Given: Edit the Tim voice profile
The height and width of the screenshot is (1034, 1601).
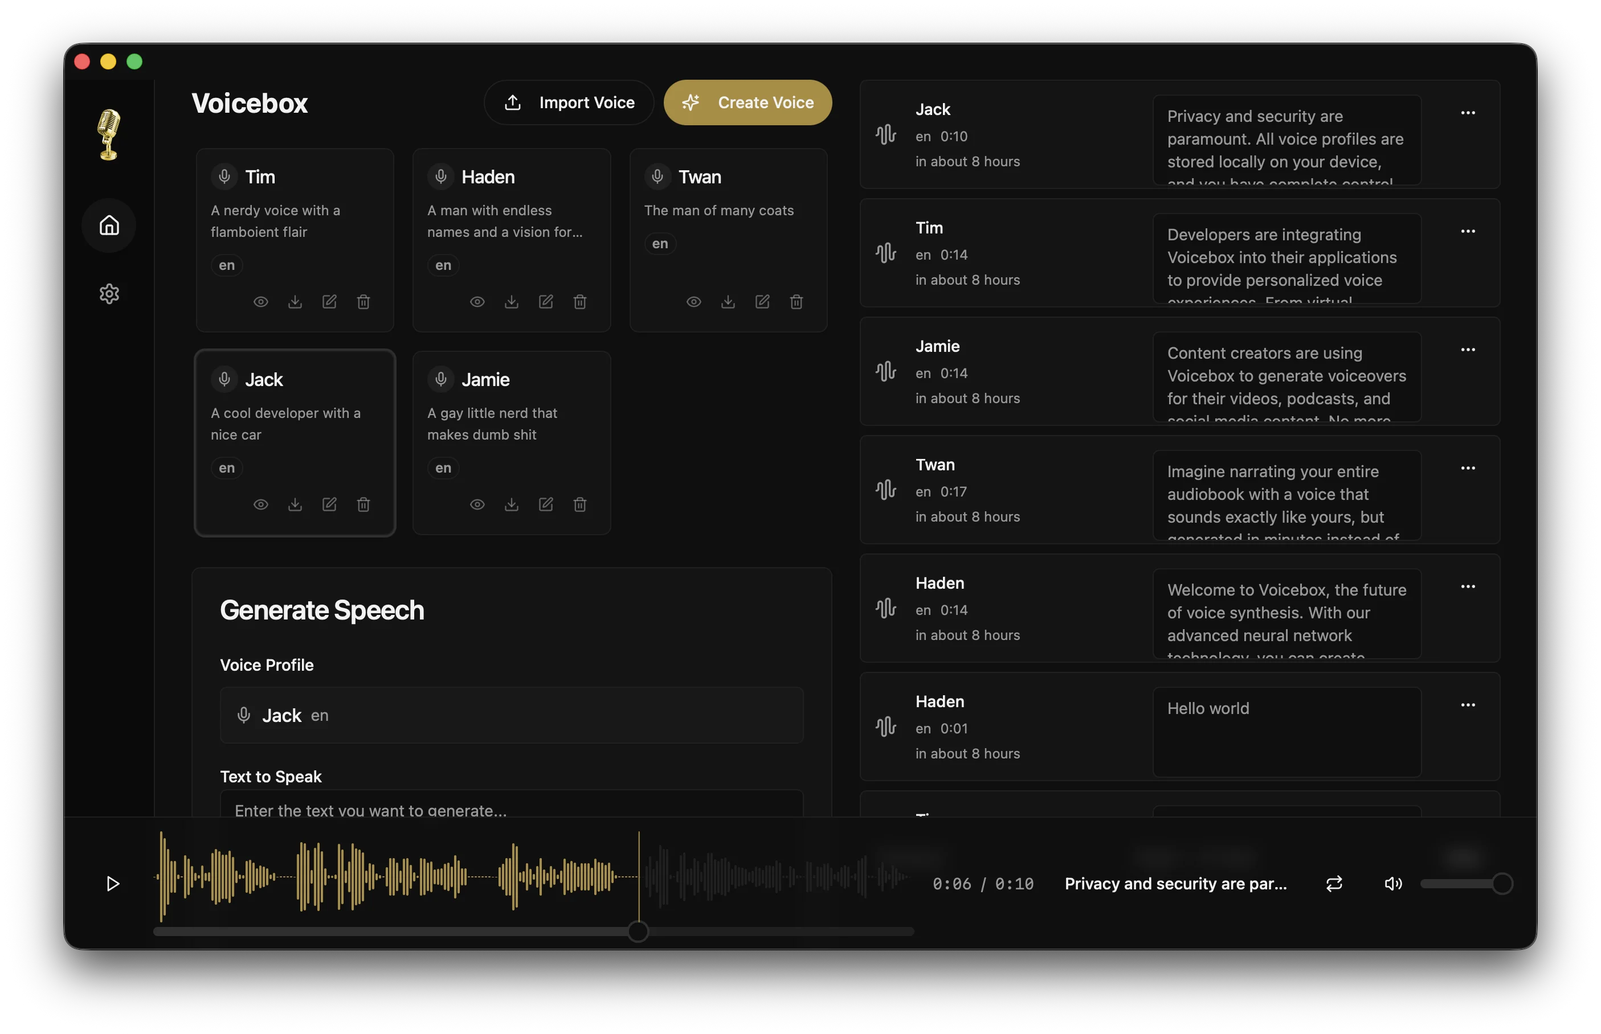Looking at the screenshot, I should (329, 301).
